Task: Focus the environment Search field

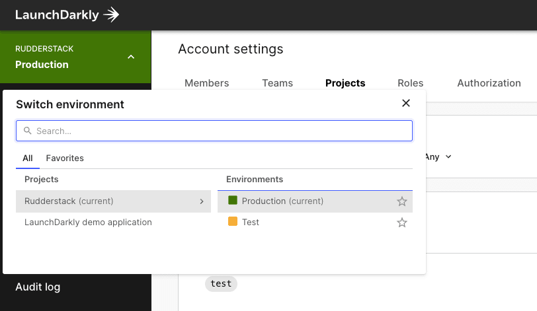Action: (214, 131)
